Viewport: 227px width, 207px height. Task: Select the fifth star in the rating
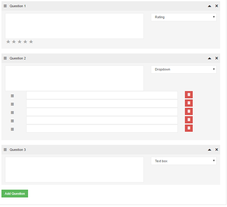click(x=31, y=42)
